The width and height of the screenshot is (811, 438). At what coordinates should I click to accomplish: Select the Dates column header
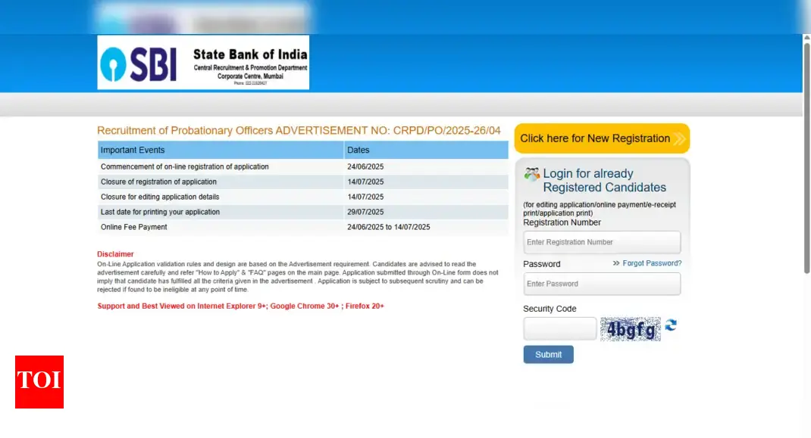[x=426, y=150]
